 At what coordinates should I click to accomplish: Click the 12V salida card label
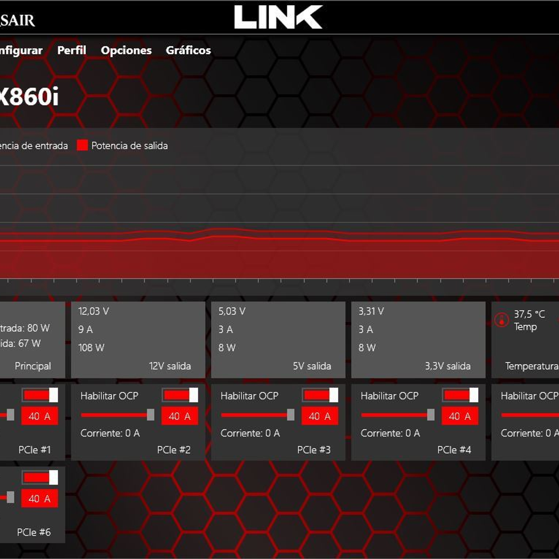pos(170,366)
